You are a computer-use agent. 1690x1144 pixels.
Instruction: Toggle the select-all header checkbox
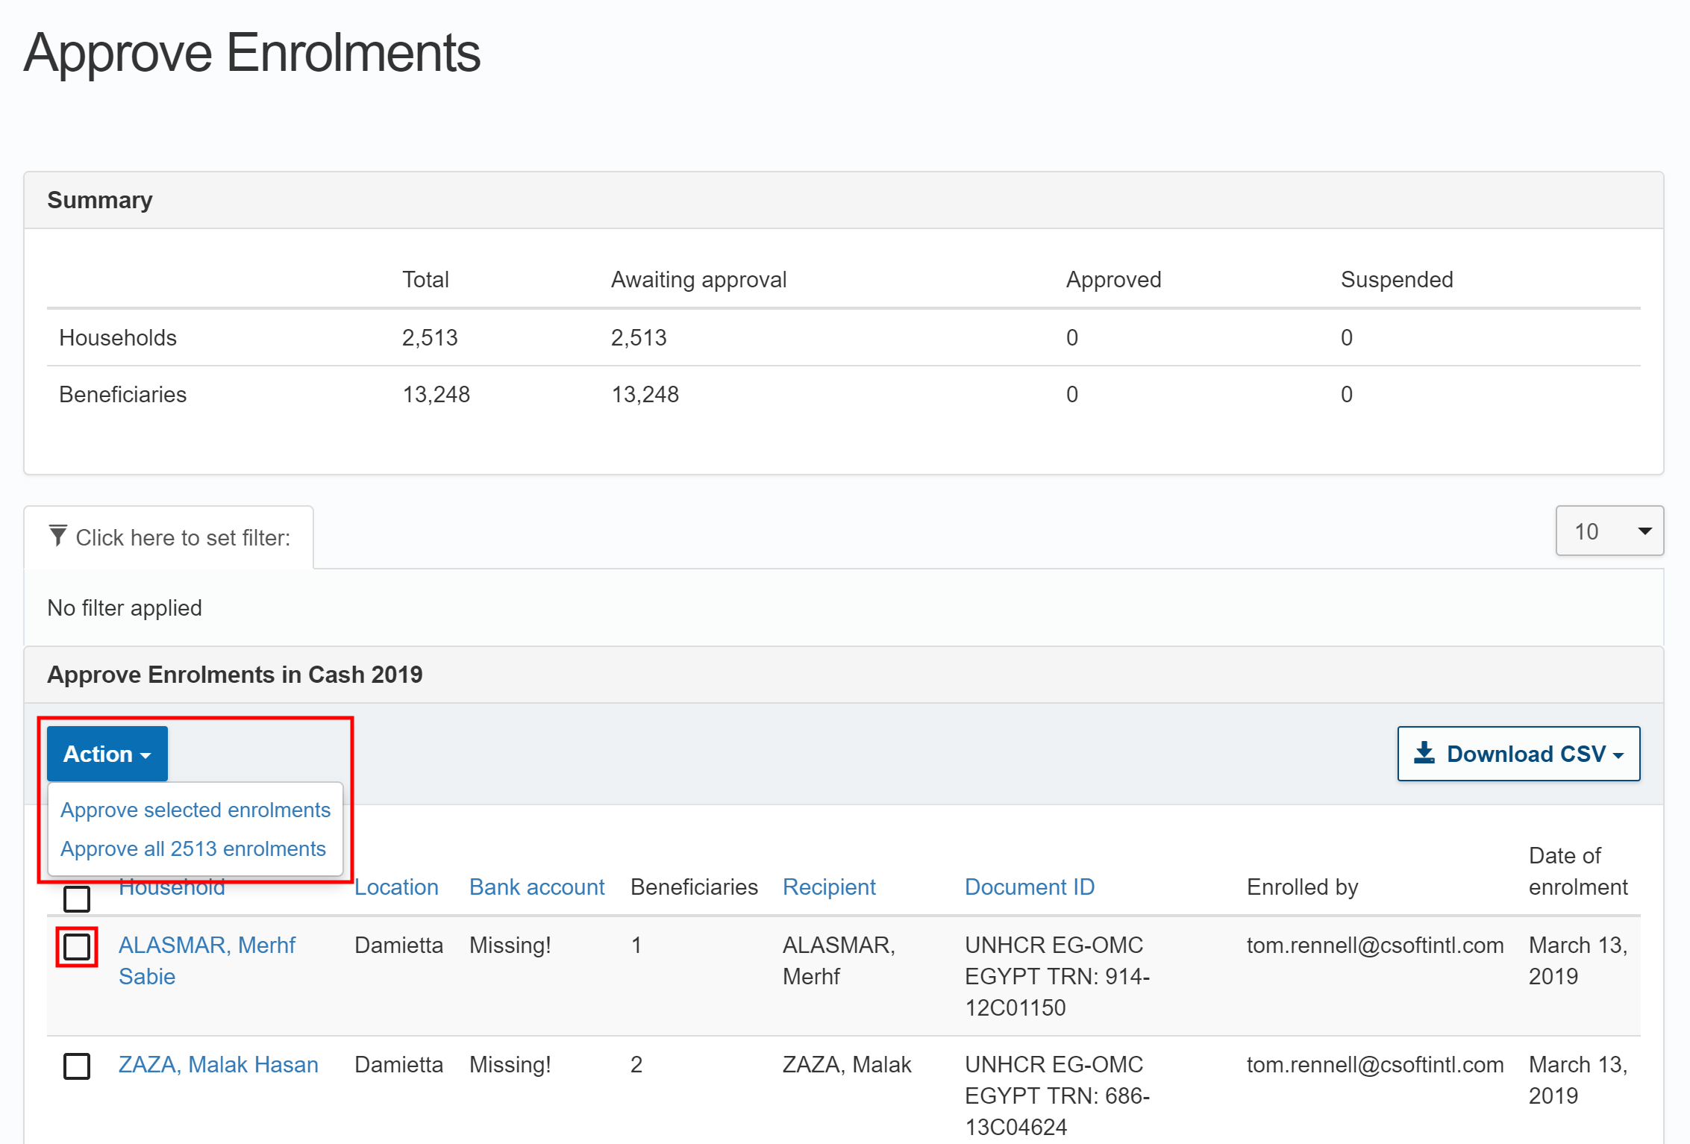(77, 898)
